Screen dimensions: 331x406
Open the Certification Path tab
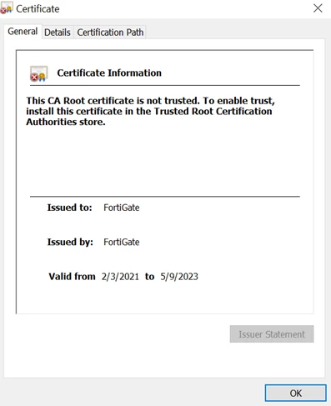tap(110, 33)
